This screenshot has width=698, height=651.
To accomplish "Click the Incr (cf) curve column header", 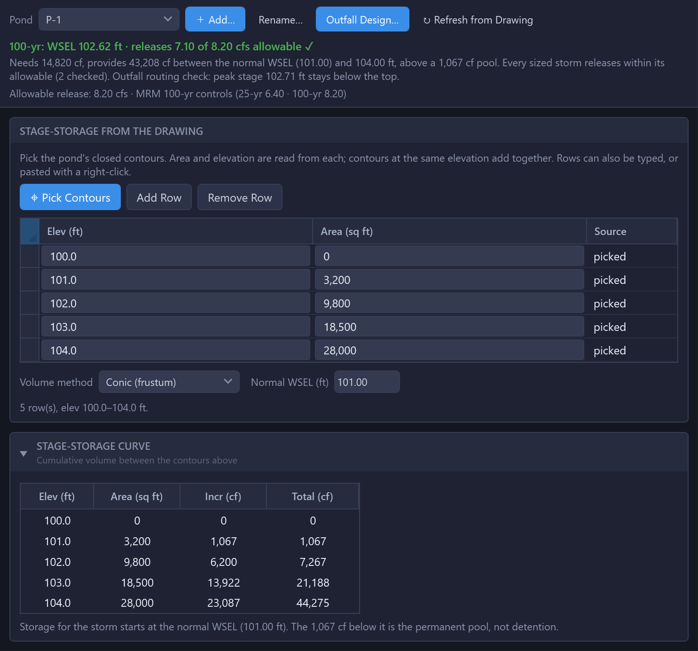I will click(x=223, y=496).
